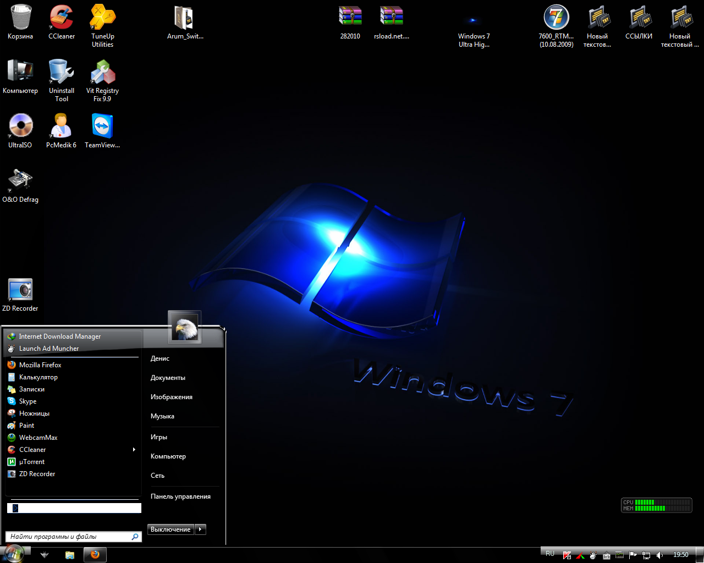Open the volume speaker tray icon
Screen dimensions: 704x563
pyautogui.click(x=659, y=555)
